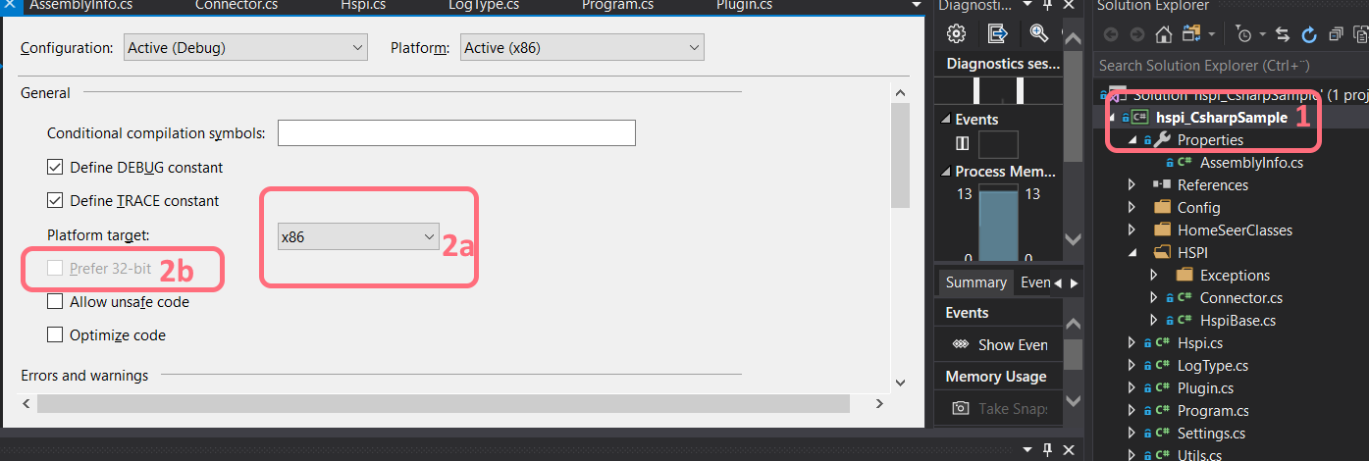Click the collapse all icon in Solution Explorer

coord(1336,34)
